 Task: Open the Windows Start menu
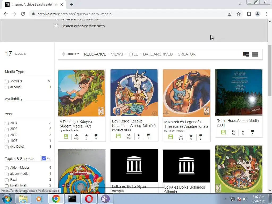(x=7, y=199)
